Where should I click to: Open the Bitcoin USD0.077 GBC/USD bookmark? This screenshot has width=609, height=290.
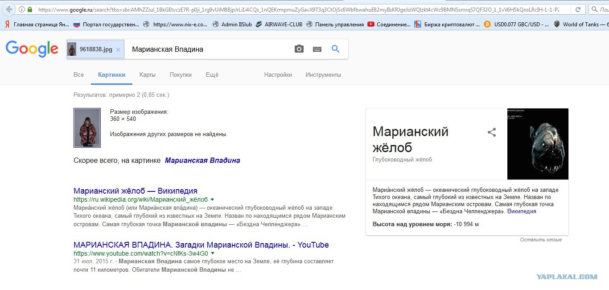click(517, 25)
